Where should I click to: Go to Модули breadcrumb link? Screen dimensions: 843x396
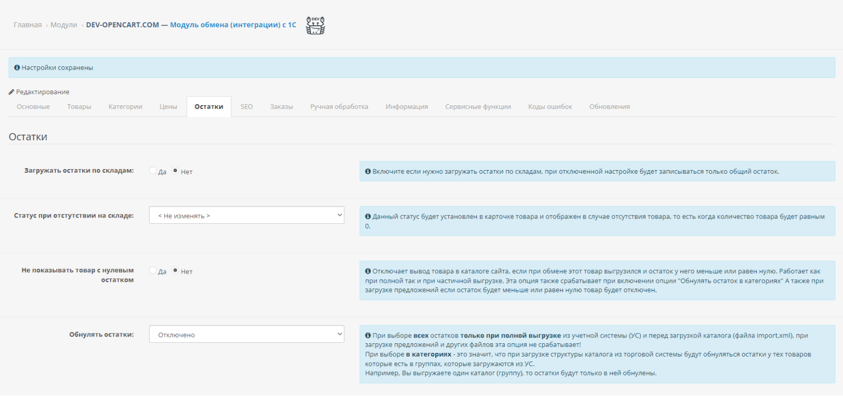point(64,25)
